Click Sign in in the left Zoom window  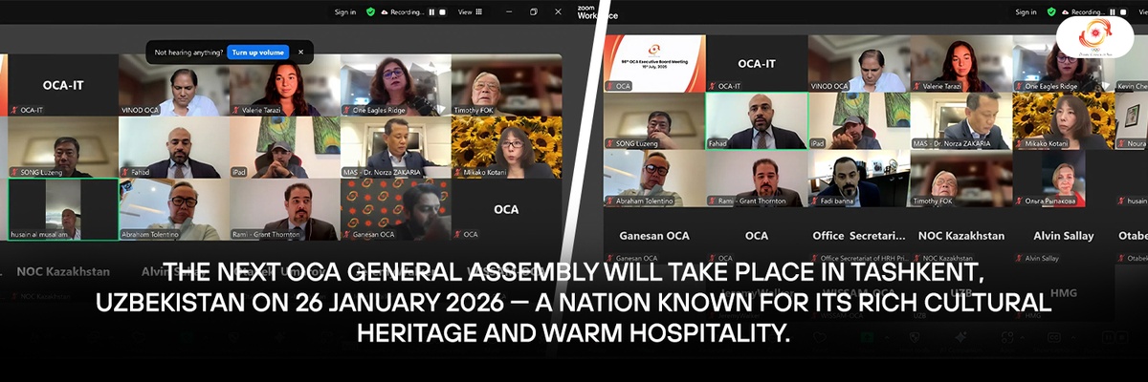click(x=344, y=12)
